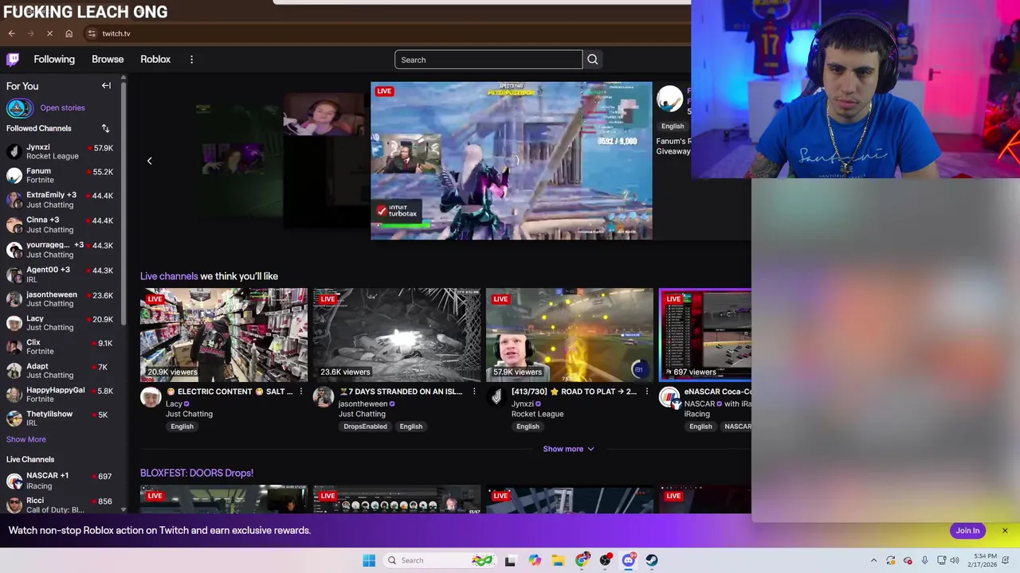Stop page loading with the X button
The width and height of the screenshot is (1020, 573).
tap(49, 33)
